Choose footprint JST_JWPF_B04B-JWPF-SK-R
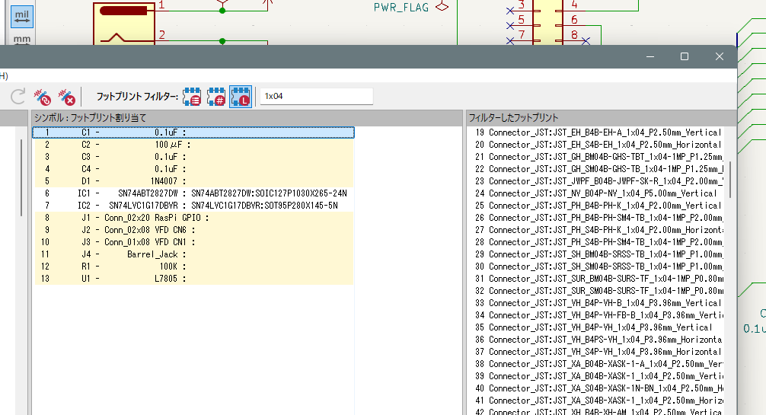Image resolution: width=766 pixels, height=415 pixels. (x=598, y=181)
